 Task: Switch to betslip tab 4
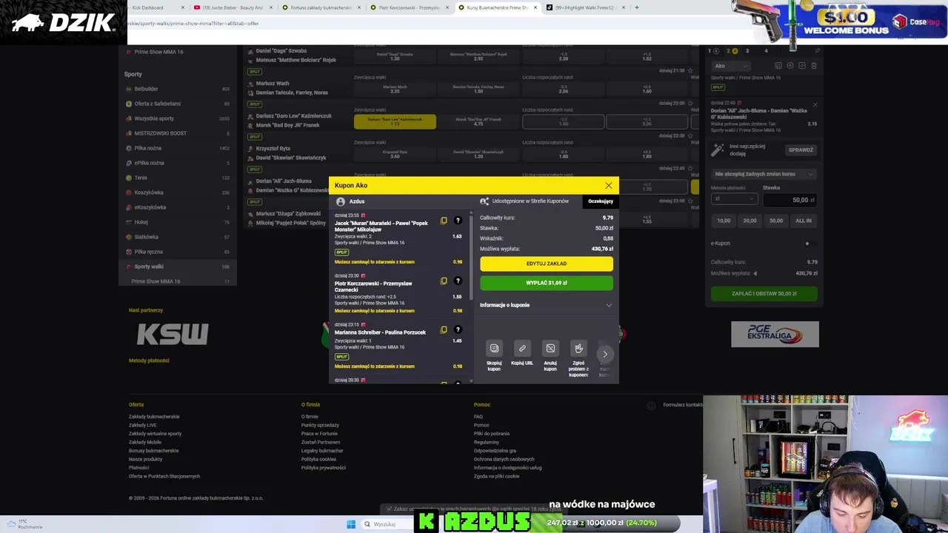(766, 51)
